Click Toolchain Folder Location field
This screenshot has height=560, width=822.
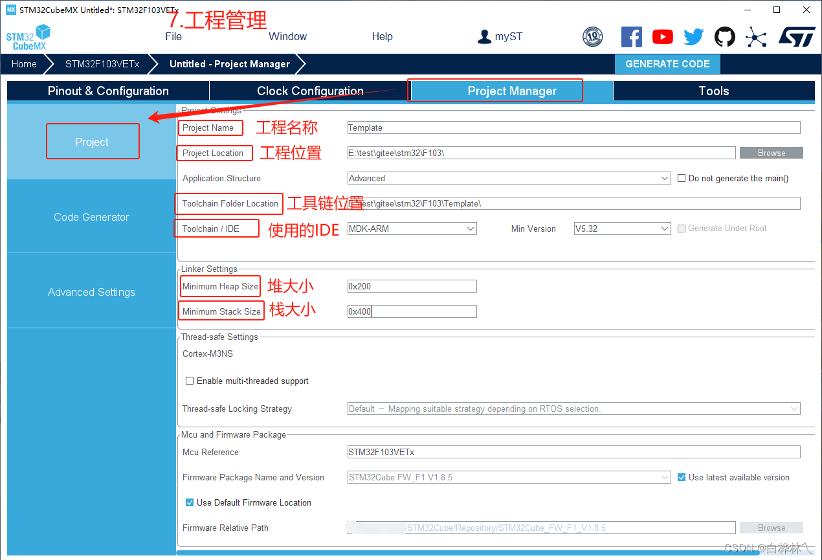(x=574, y=203)
